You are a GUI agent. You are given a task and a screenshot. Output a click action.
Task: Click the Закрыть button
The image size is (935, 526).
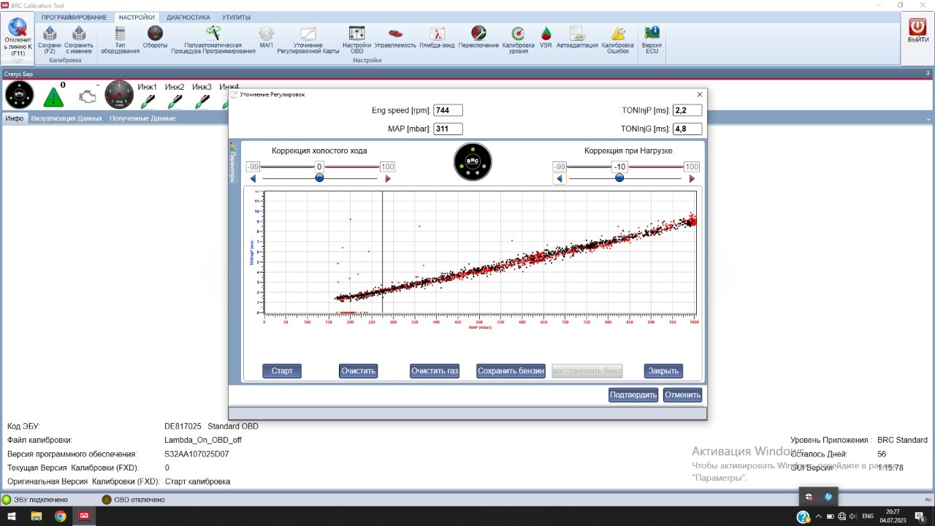[663, 371]
